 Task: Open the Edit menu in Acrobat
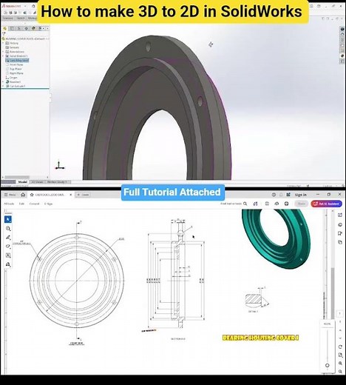21,204
